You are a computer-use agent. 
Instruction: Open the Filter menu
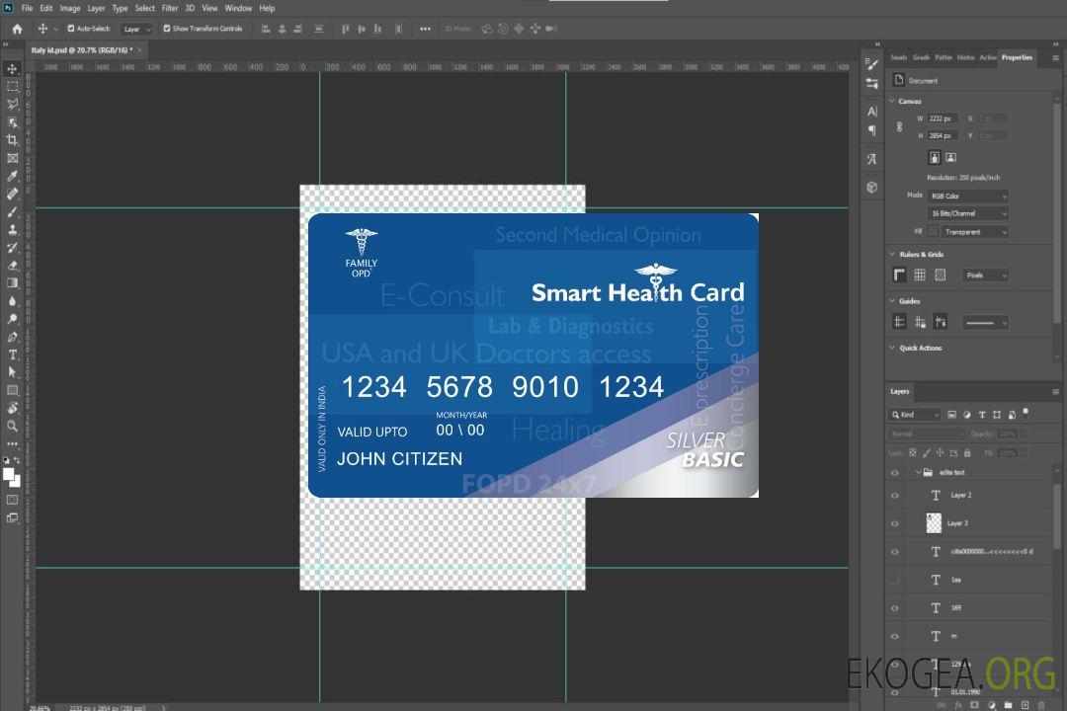170,8
